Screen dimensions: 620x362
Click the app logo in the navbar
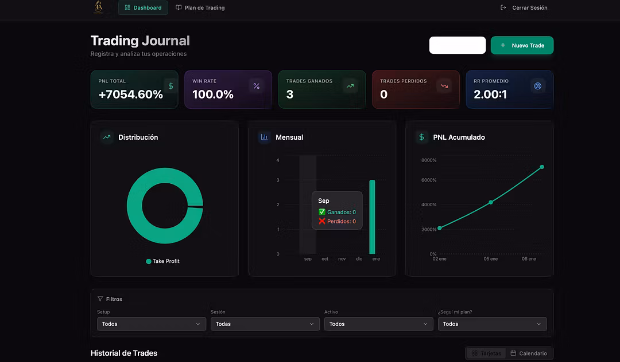coord(98,7)
